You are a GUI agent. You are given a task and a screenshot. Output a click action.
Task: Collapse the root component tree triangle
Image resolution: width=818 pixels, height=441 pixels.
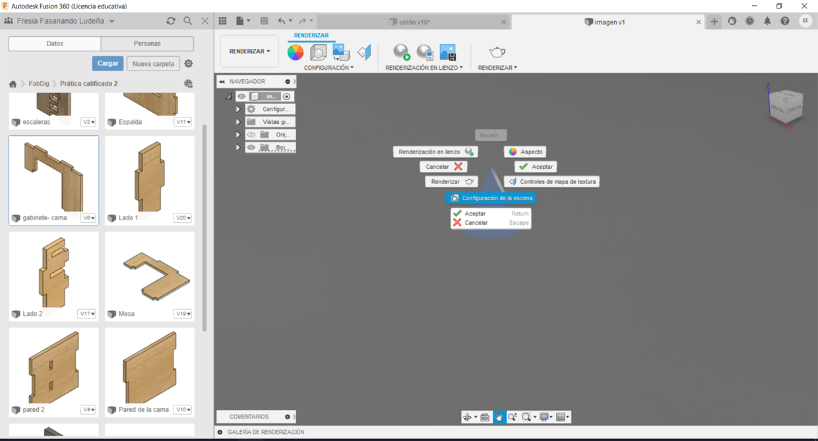tap(228, 96)
